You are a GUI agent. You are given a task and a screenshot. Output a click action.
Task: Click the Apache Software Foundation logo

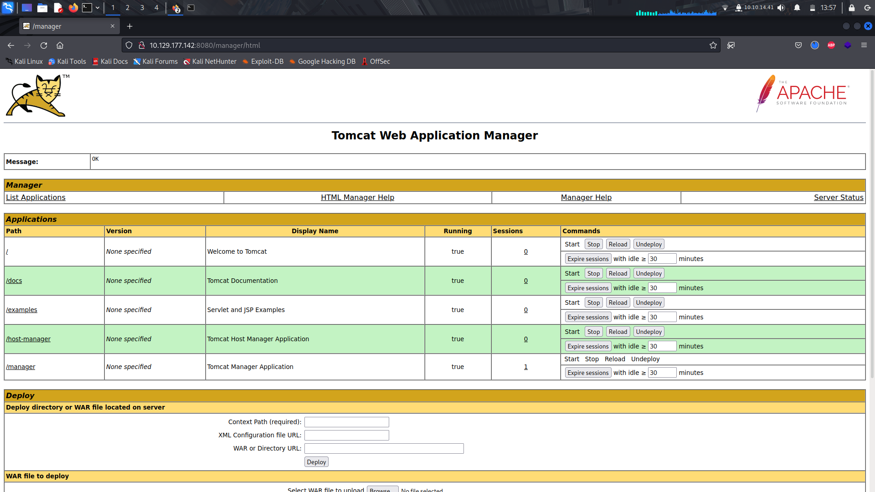point(802,94)
